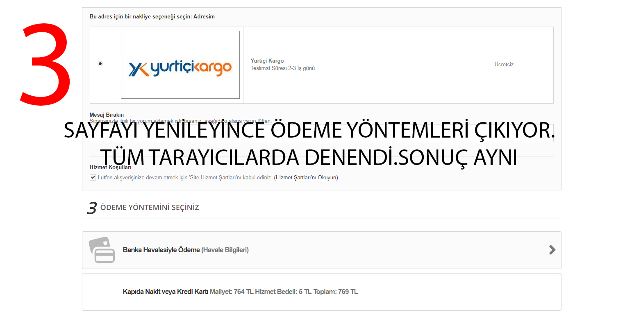The width and height of the screenshot is (641, 312).
Task: Click the "Ücretsiz" shipping cost text
Action: pos(504,65)
